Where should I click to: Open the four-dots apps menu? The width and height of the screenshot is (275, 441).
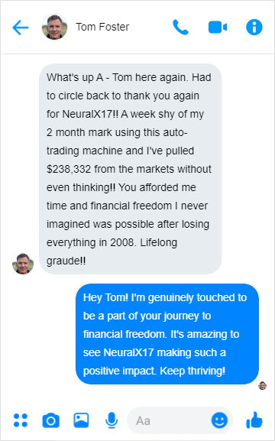coord(21,420)
